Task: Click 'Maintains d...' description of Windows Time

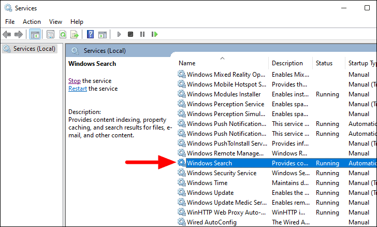Action: click(290, 183)
